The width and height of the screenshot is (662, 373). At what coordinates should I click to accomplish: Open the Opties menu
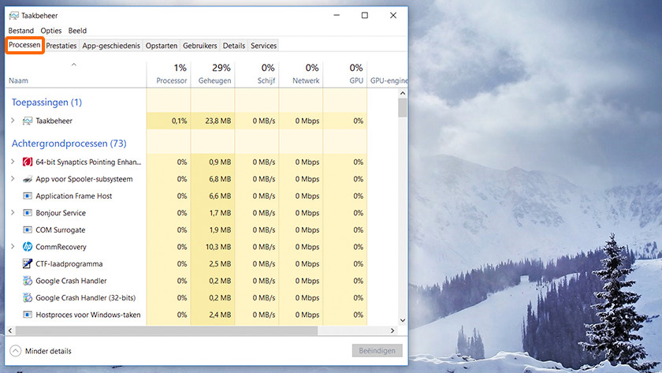50,31
